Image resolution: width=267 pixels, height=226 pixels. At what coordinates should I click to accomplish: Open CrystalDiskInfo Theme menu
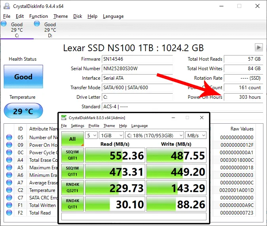(x=61, y=16)
